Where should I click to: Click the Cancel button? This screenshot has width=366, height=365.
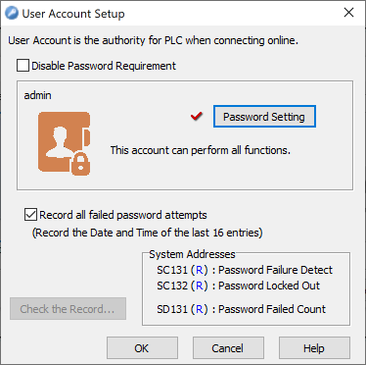[228, 348]
